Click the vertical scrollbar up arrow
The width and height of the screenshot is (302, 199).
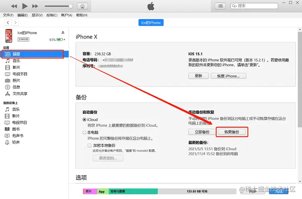coord(300,30)
